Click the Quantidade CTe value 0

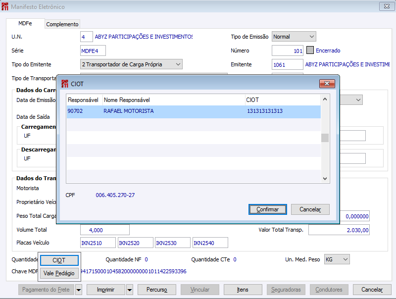235,259
